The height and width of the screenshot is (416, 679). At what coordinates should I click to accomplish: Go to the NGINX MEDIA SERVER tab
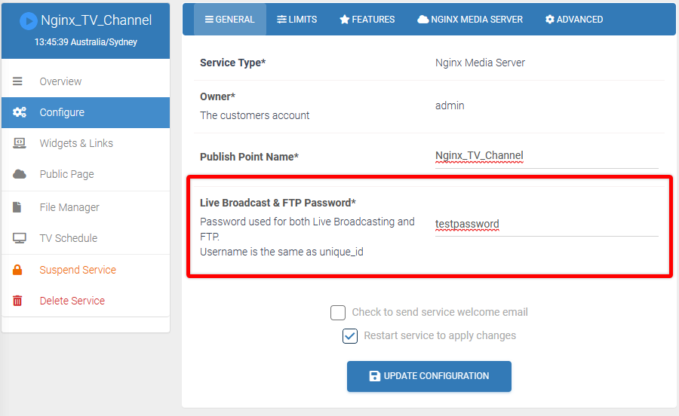(x=470, y=20)
